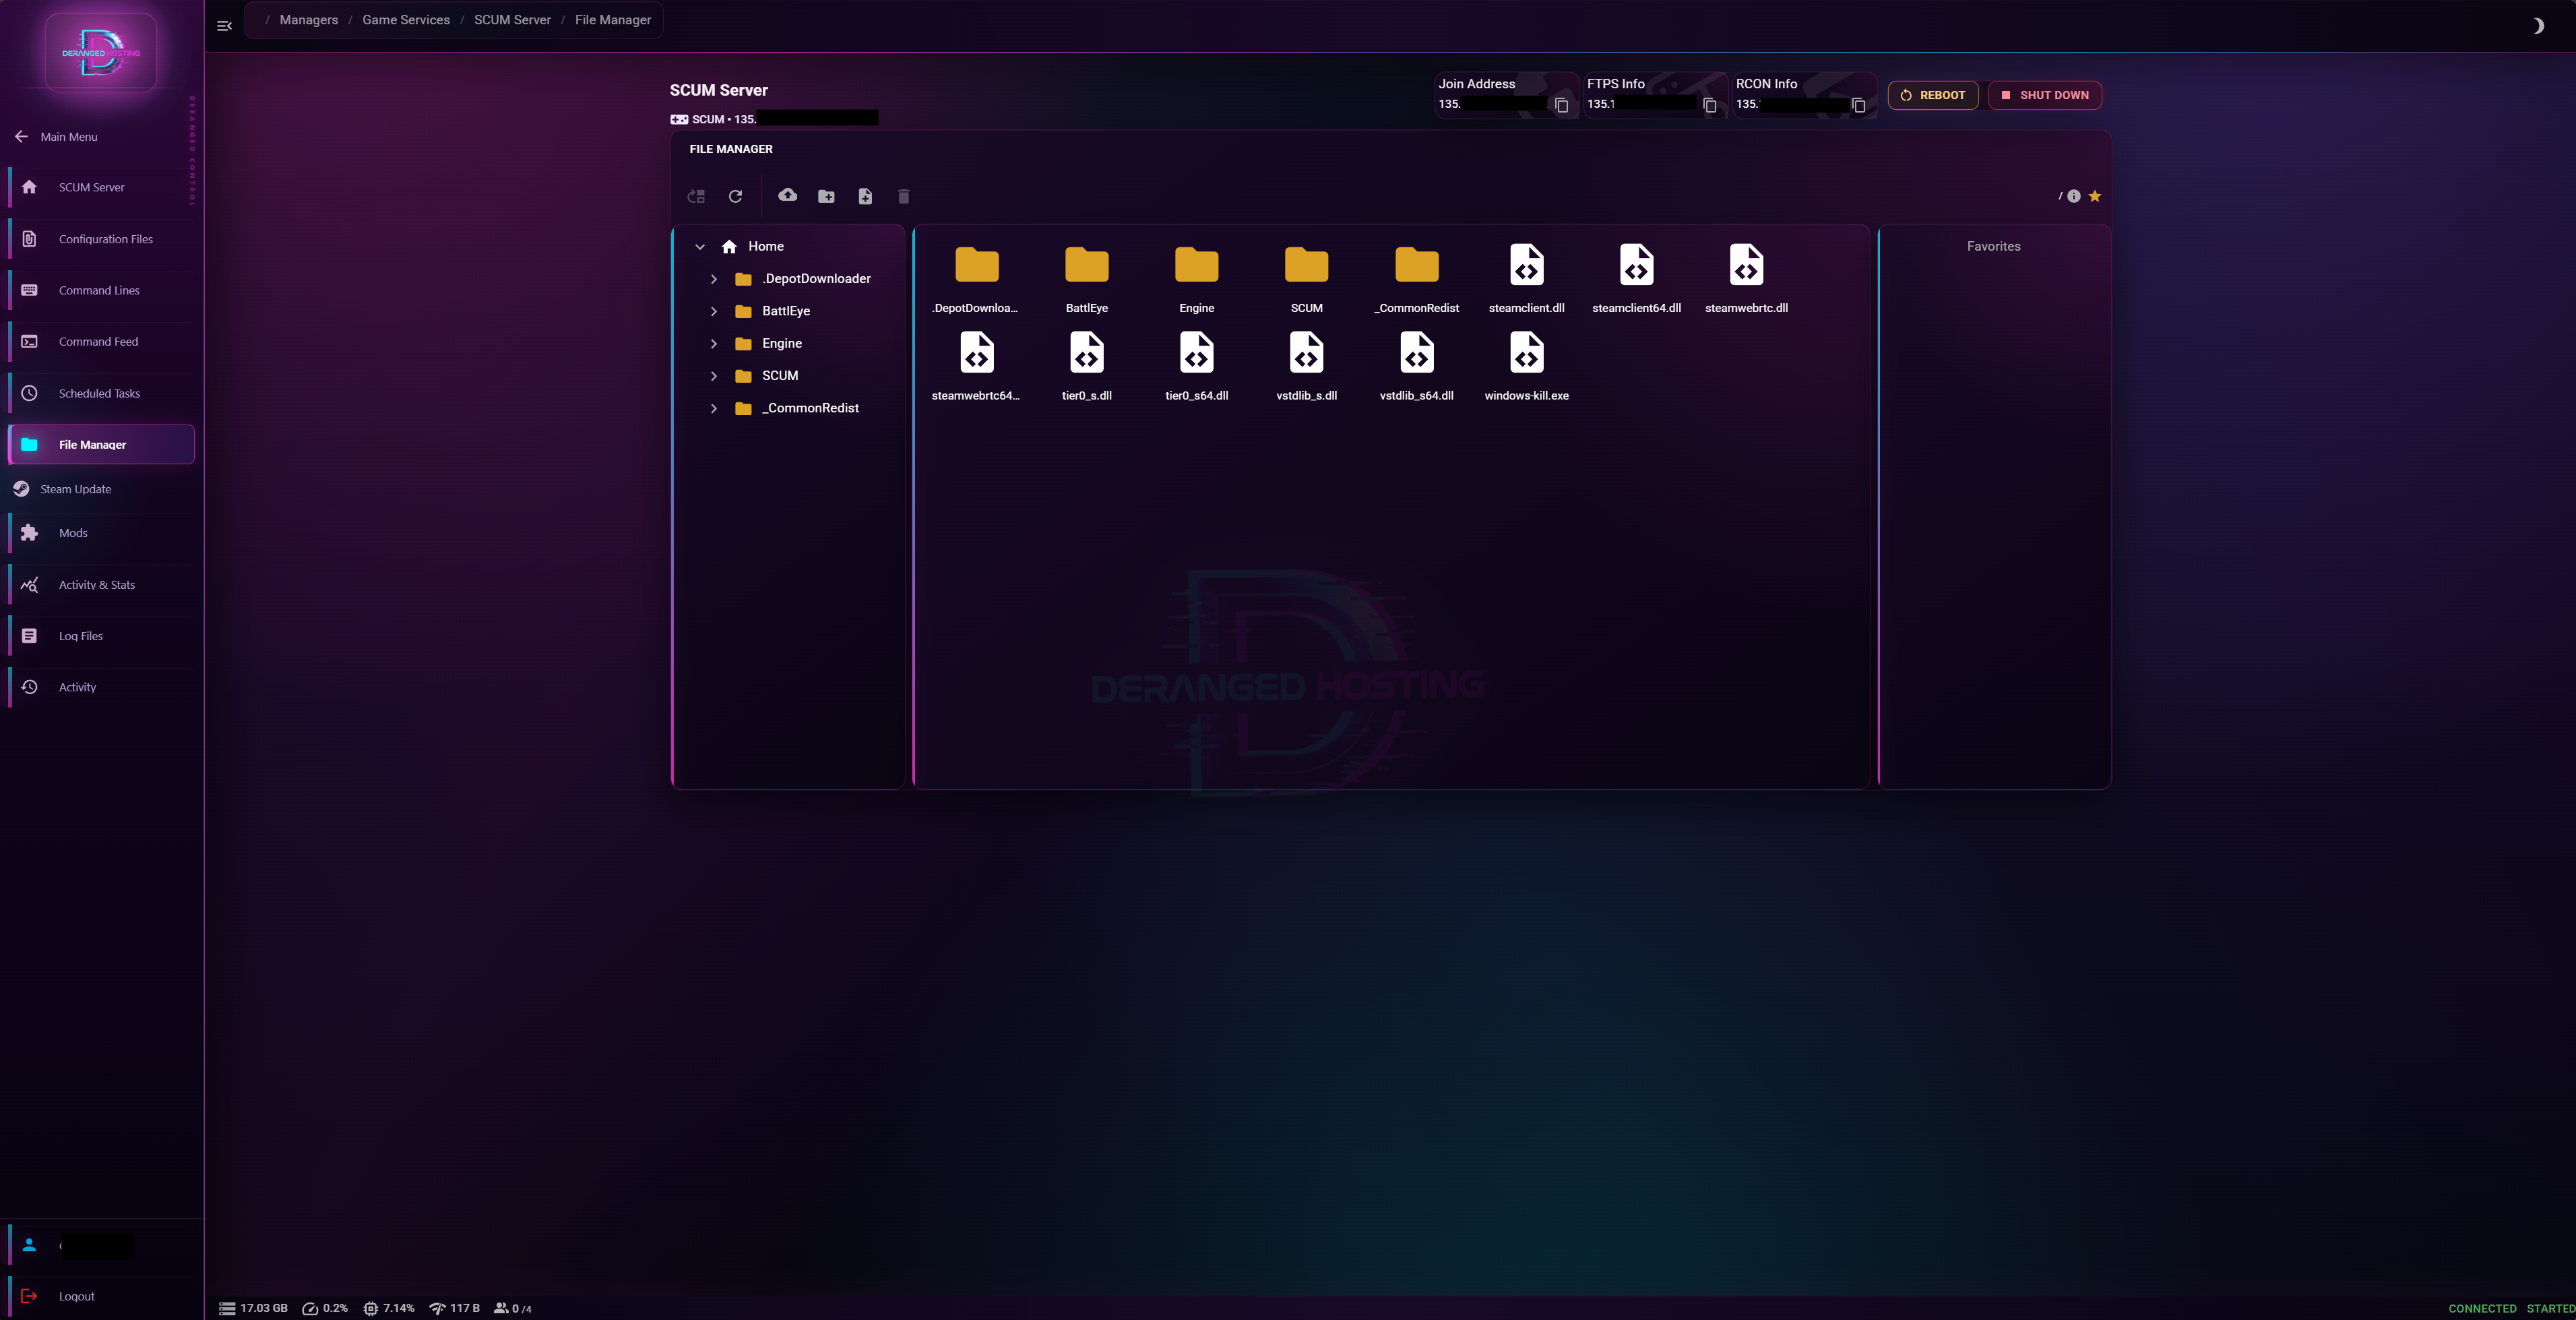The image size is (2576, 1320).
Task: Select steamwebrtc64 file icon
Action: (x=976, y=353)
